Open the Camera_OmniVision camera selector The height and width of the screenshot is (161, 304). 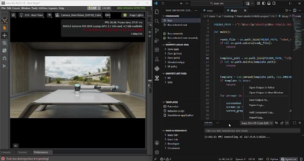78,15
